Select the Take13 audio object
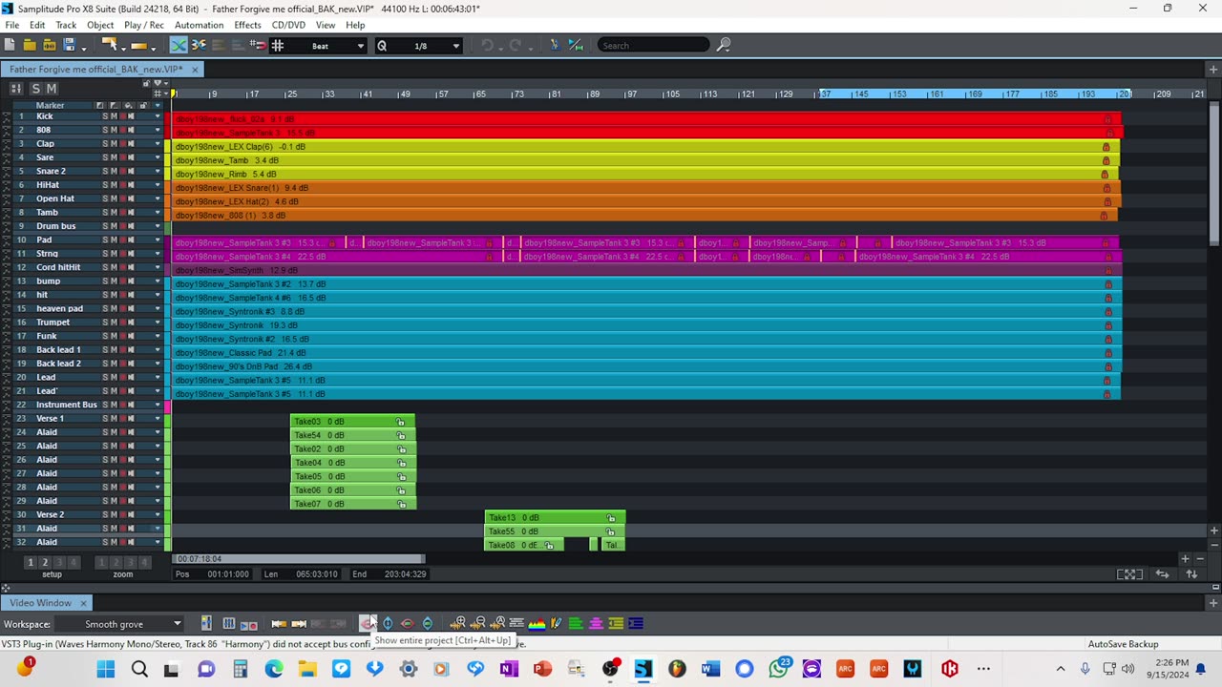 (x=555, y=517)
